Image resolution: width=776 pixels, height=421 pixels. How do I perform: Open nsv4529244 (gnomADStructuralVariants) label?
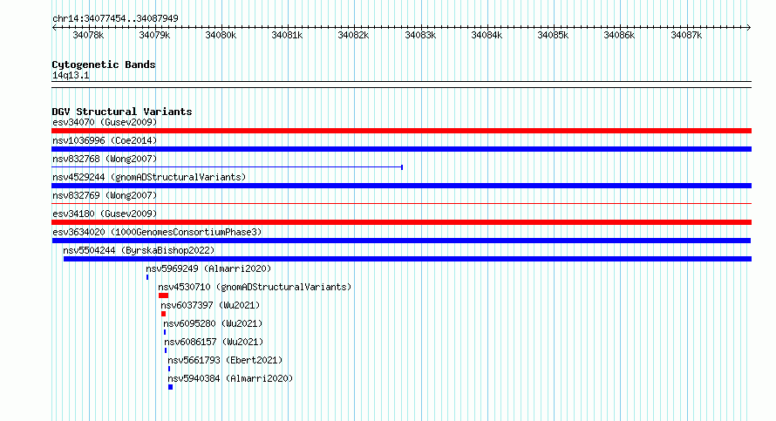(x=149, y=177)
